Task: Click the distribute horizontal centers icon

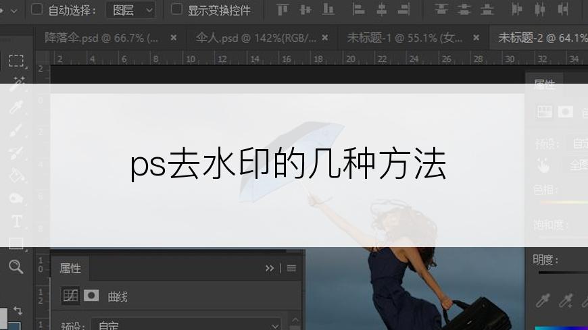Action: 540,9
